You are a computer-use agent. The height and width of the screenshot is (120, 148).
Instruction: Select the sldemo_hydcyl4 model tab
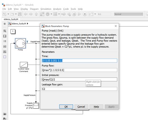point(11,19)
